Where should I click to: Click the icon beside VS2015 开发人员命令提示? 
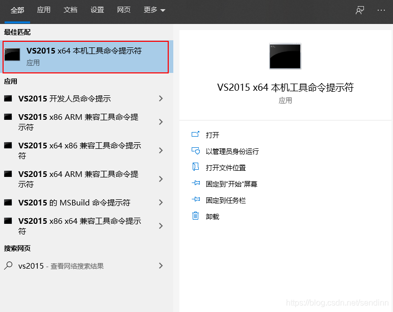tap(8, 98)
